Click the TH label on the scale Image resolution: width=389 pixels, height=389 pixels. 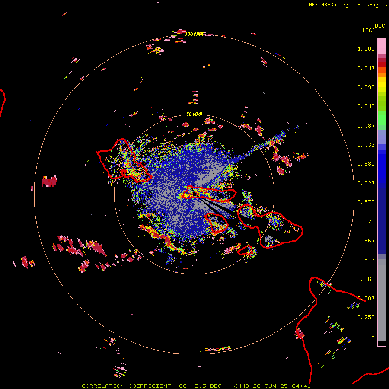[371, 337]
